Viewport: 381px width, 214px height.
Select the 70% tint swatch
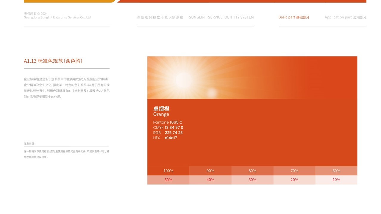point(294,171)
